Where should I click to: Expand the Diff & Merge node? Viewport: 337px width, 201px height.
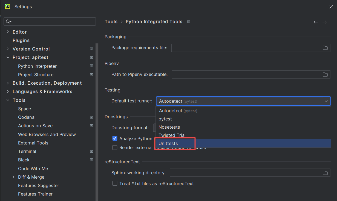13,177
